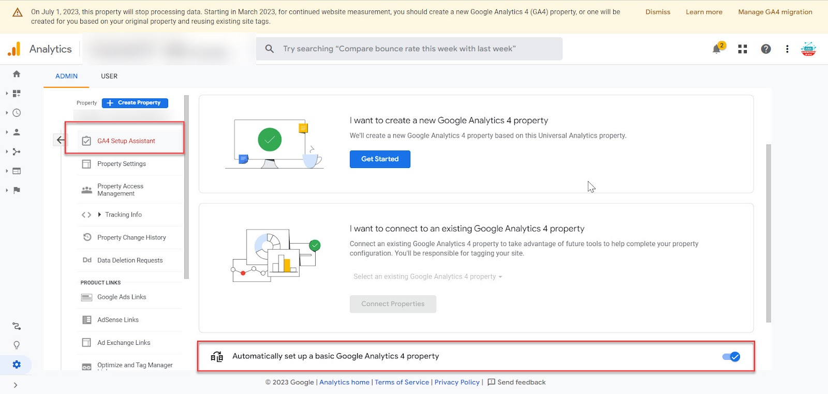Image resolution: width=828 pixels, height=394 pixels.
Task: Open Acquisition sidebar icon
Action: click(x=17, y=151)
